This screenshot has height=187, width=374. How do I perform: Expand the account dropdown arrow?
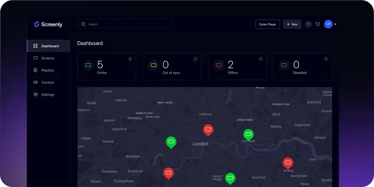click(x=335, y=24)
